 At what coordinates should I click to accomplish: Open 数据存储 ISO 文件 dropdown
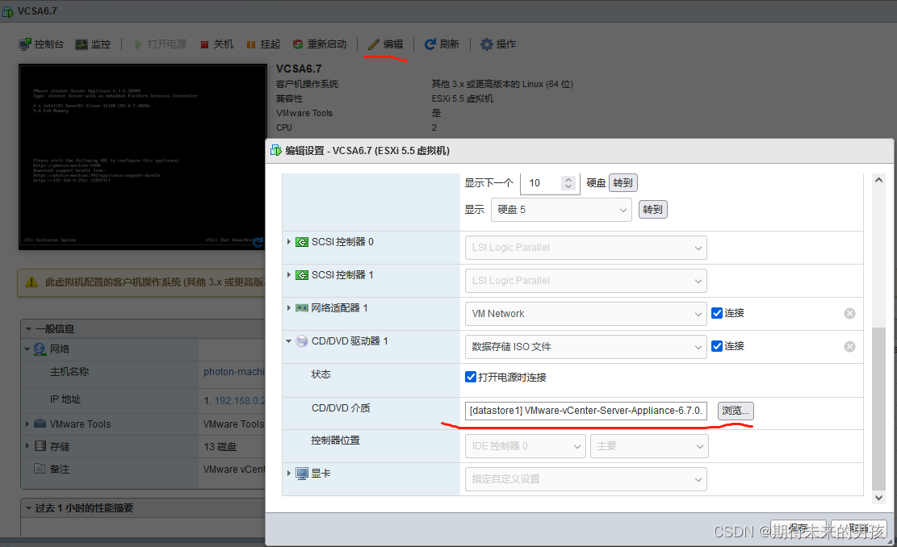click(586, 347)
